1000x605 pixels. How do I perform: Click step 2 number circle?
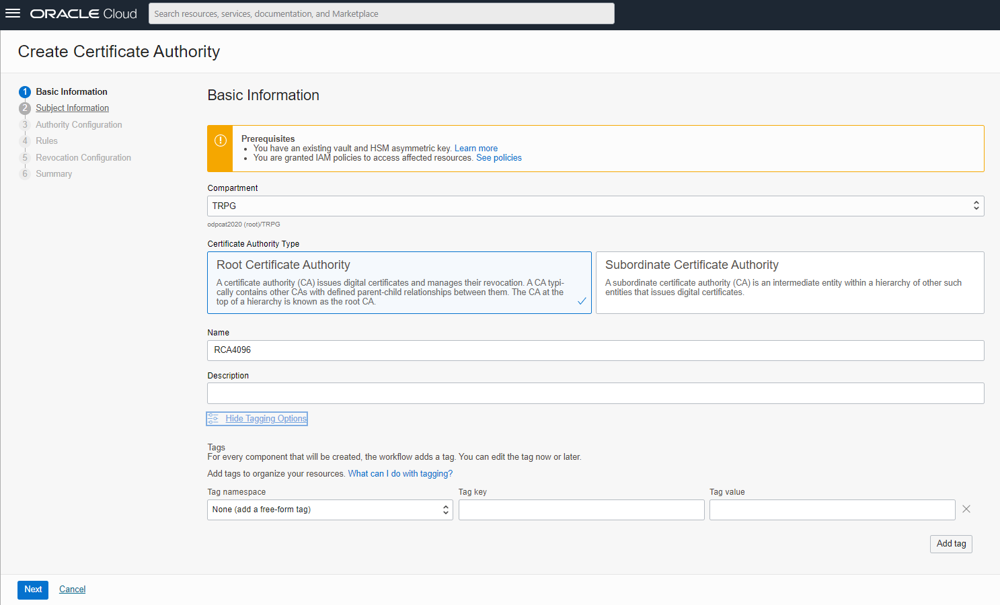25,108
